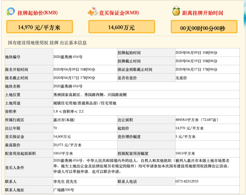The width and height of the screenshot is (246, 195).
Task: Click the 竞价增价幅度 value 5元/平方米
Action: coord(185,137)
